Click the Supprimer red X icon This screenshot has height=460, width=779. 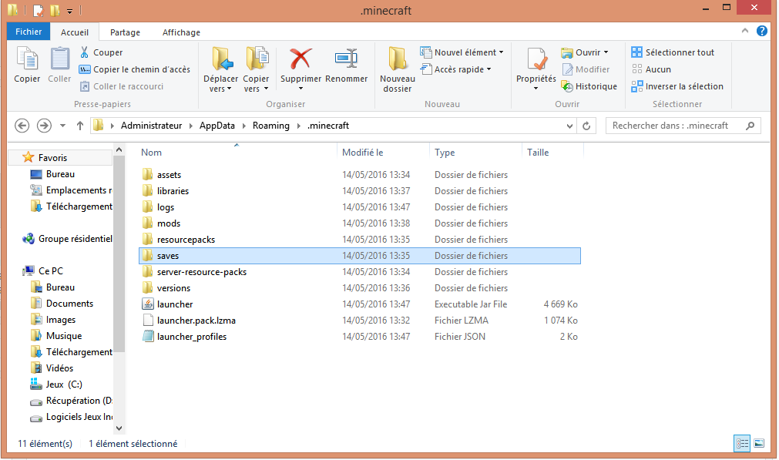301,59
